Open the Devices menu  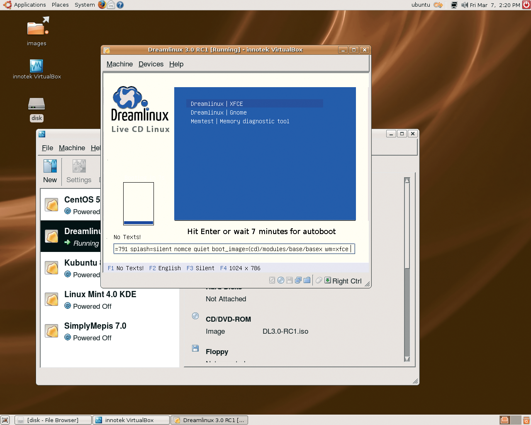click(151, 64)
